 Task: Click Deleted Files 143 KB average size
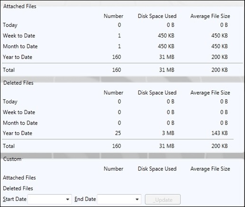pyautogui.click(x=219, y=133)
